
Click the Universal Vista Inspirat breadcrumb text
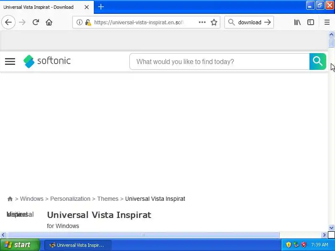[x=155, y=199]
